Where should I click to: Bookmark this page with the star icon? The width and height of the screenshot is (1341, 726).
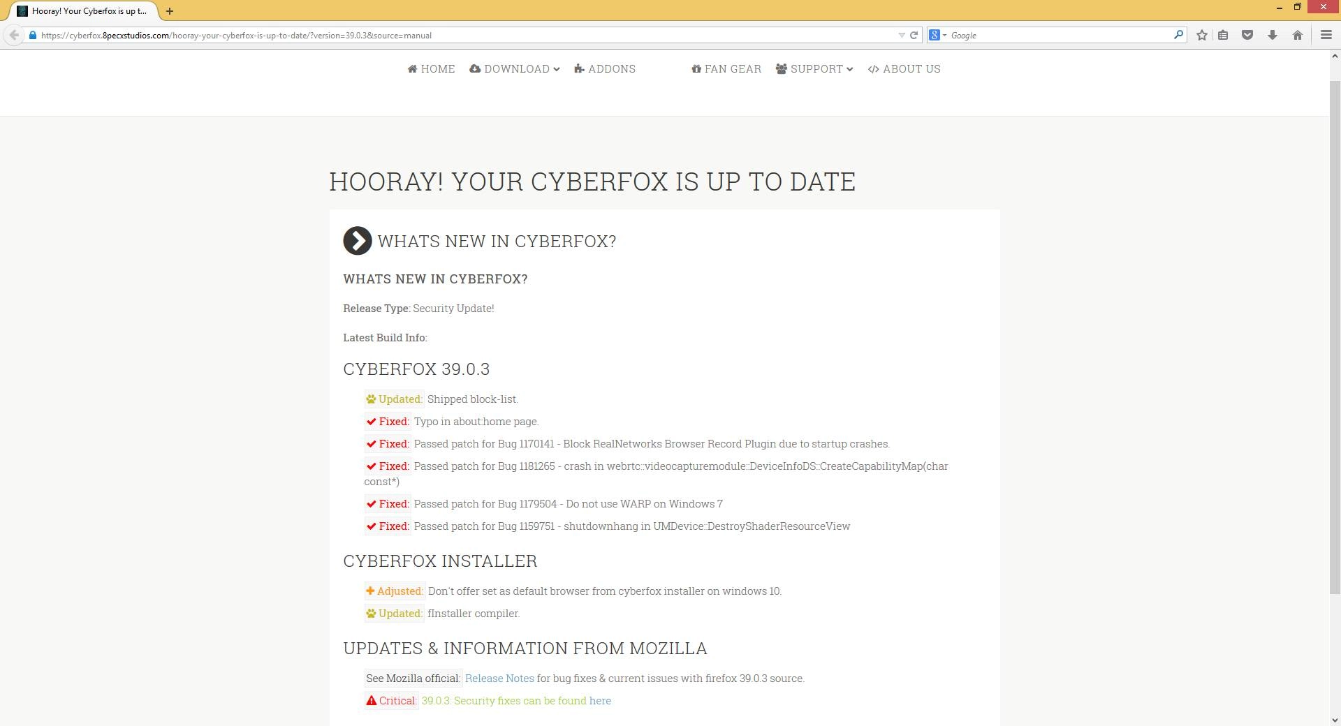(x=1201, y=35)
